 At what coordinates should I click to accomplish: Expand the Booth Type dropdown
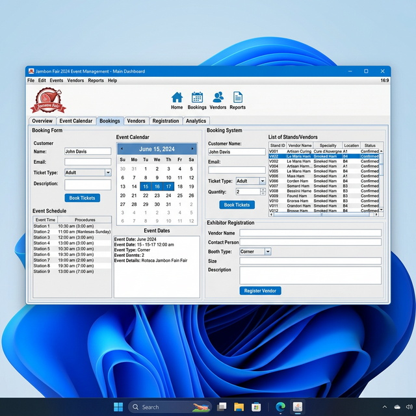[x=268, y=252]
